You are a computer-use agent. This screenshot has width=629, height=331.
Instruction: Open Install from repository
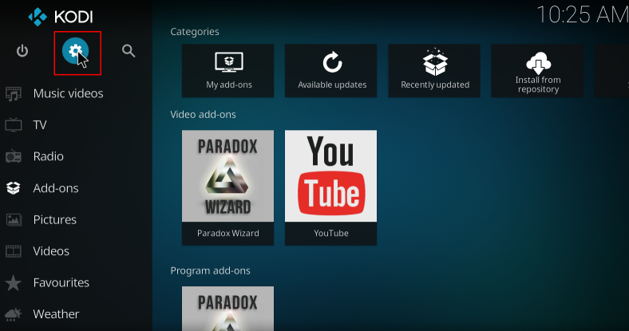pyautogui.click(x=537, y=70)
